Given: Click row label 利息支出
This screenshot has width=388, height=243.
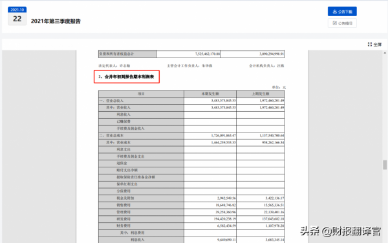Looking at the screenshot, I should pos(124,149).
